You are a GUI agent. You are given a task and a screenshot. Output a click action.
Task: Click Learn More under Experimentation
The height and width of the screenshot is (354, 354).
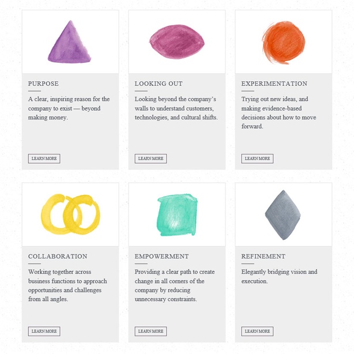[257, 159]
